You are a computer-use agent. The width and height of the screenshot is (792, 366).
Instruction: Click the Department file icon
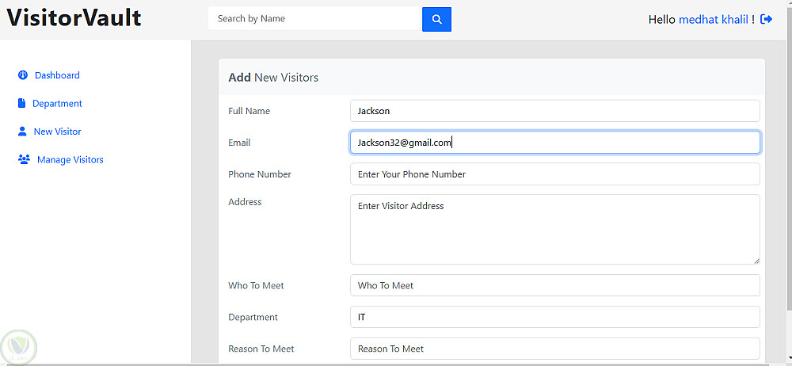[22, 104]
